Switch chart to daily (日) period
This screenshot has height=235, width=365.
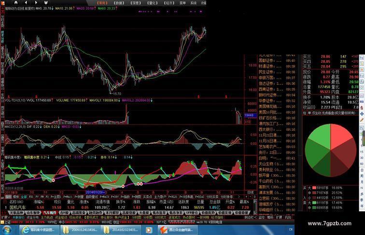(362, 170)
